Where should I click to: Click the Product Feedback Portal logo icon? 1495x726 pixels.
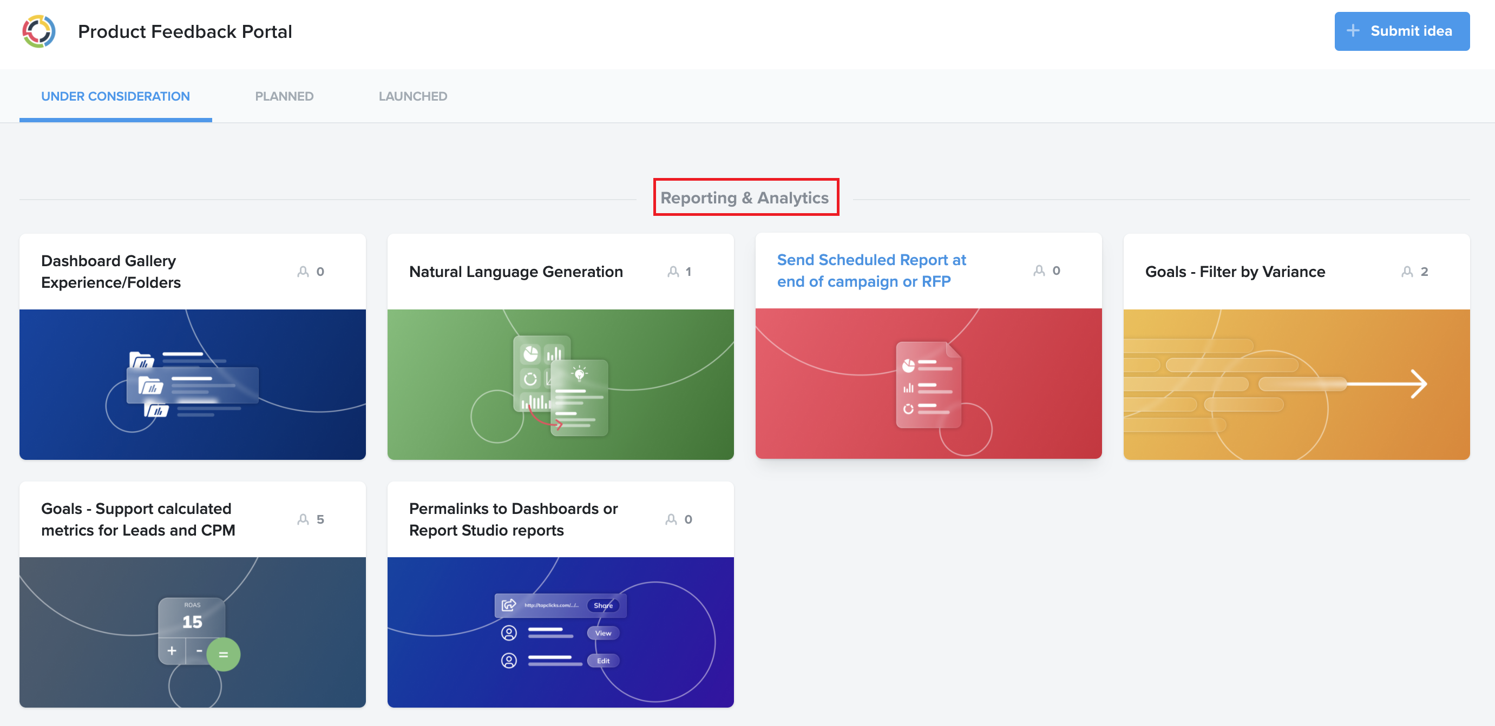tap(39, 31)
